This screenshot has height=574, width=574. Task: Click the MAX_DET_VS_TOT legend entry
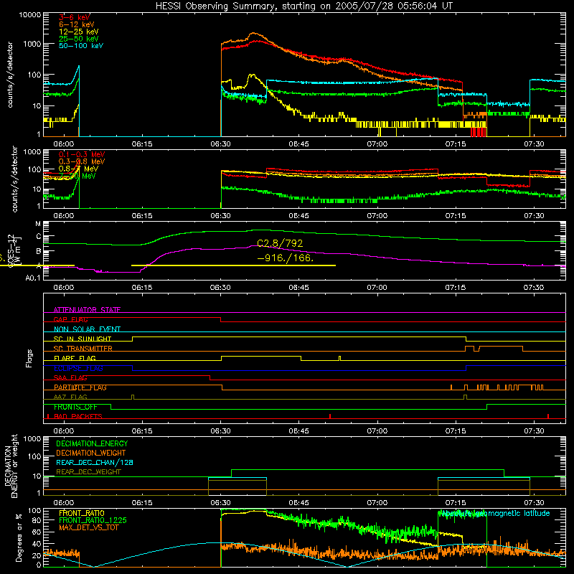pyautogui.click(x=88, y=527)
